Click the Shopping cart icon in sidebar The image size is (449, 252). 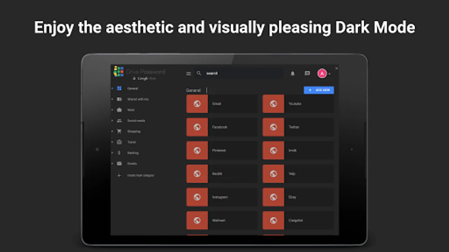[119, 131]
